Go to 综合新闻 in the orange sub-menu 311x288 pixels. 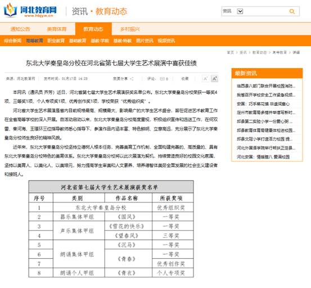point(13,40)
